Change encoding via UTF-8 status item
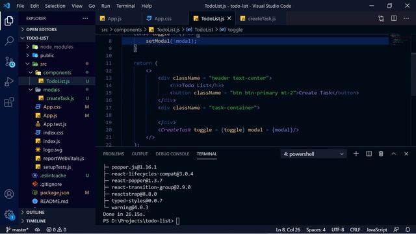This screenshot has height=234, width=416. click(338, 229)
